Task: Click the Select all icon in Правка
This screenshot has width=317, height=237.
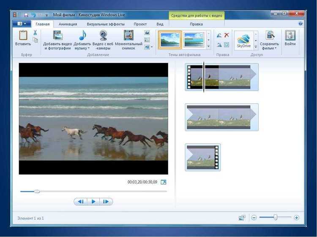Action: coord(227,45)
